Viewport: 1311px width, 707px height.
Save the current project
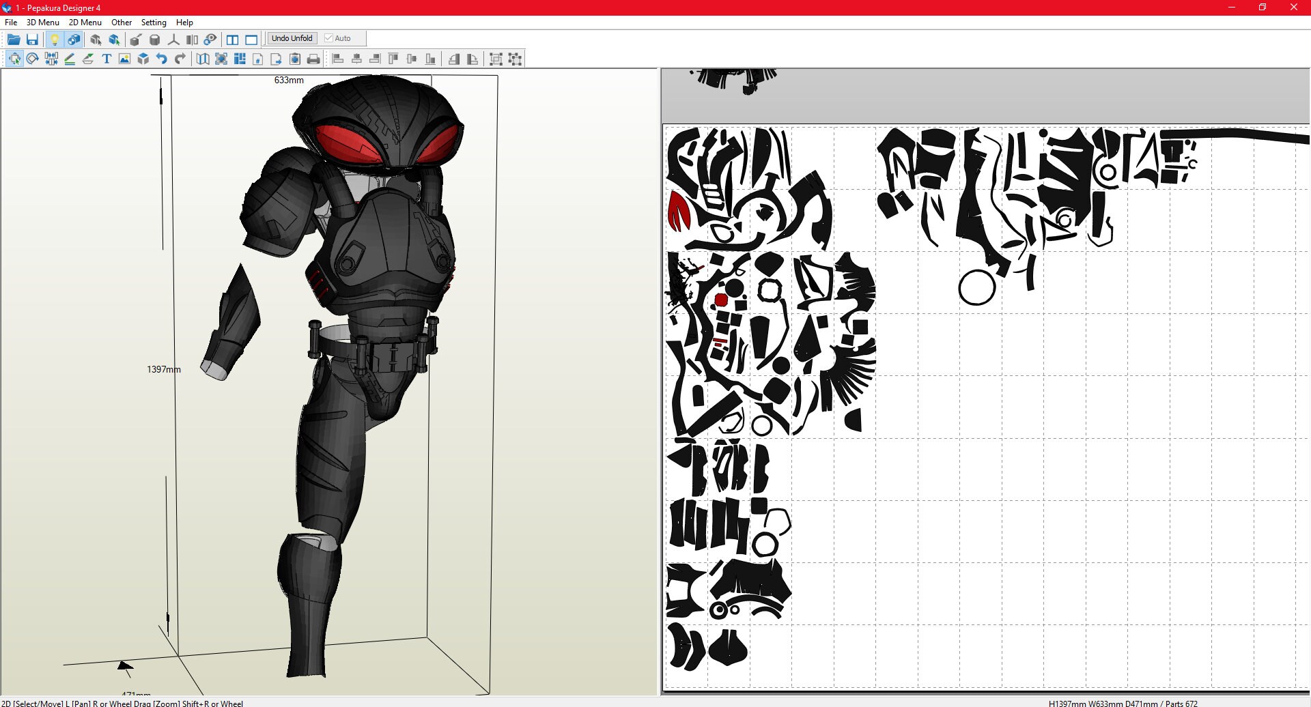pyautogui.click(x=32, y=40)
